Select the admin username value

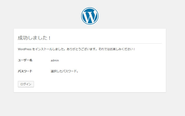(x=55, y=60)
